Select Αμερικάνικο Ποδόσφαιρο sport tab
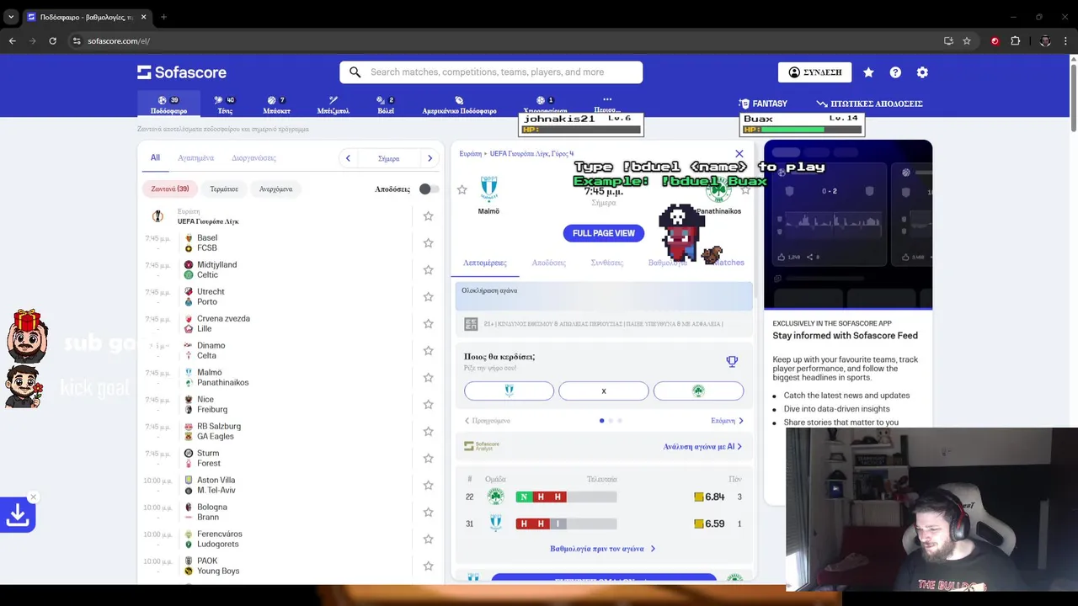Screen dimensions: 1078x606 459,104
